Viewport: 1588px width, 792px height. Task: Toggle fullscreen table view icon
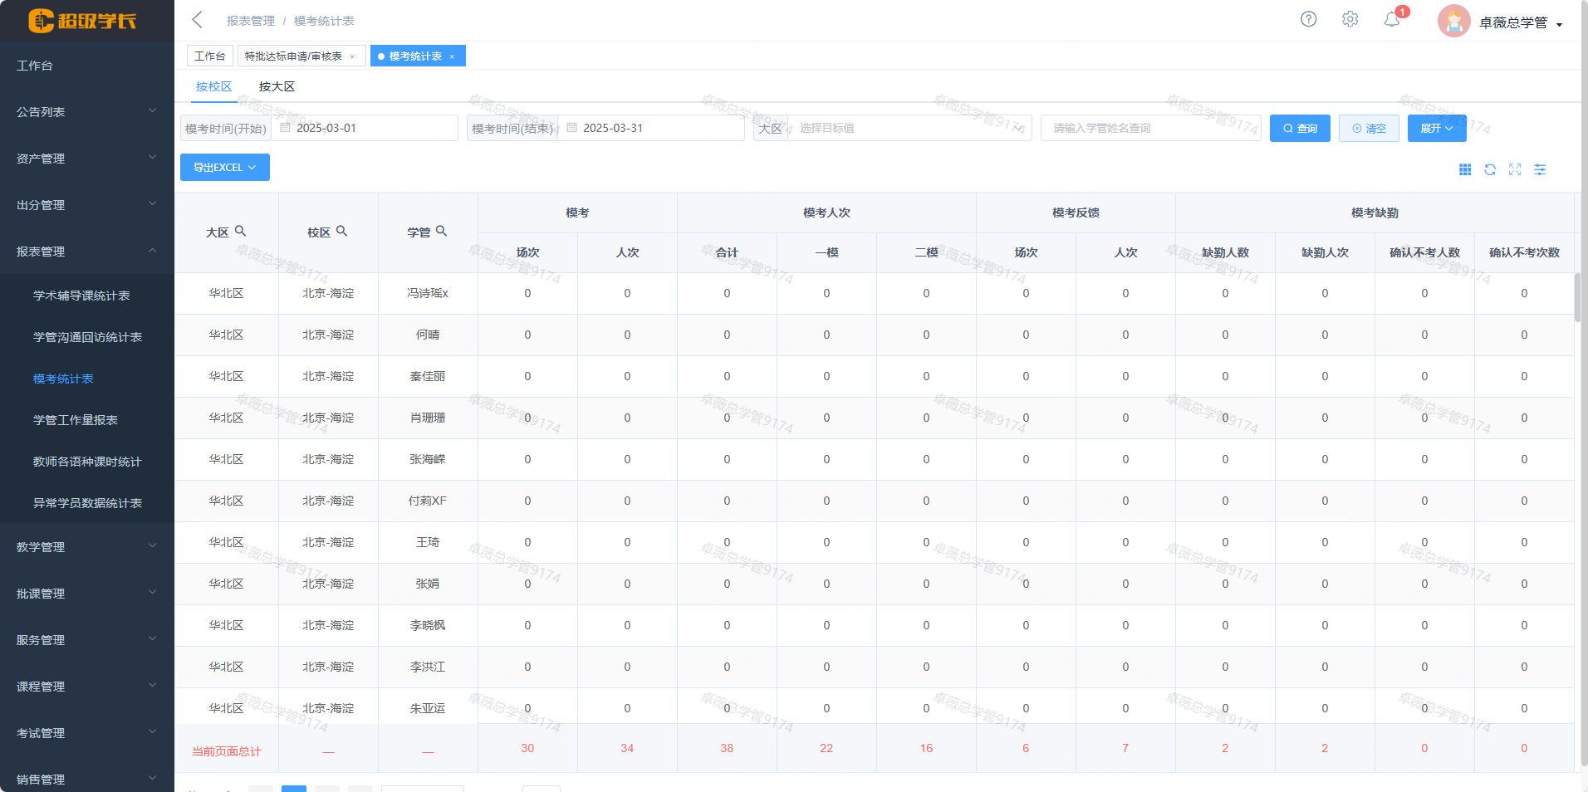[x=1515, y=169]
